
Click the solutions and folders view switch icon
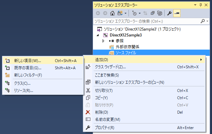pyautogui.click(x=120, y=13)
